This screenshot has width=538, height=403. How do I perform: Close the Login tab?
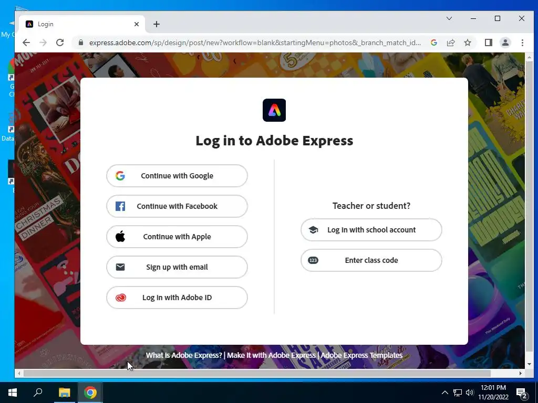click(137, 24)
